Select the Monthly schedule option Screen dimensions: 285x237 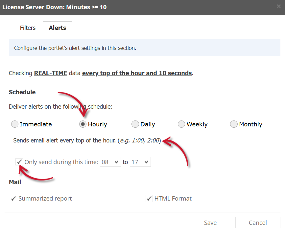(234, 124)
